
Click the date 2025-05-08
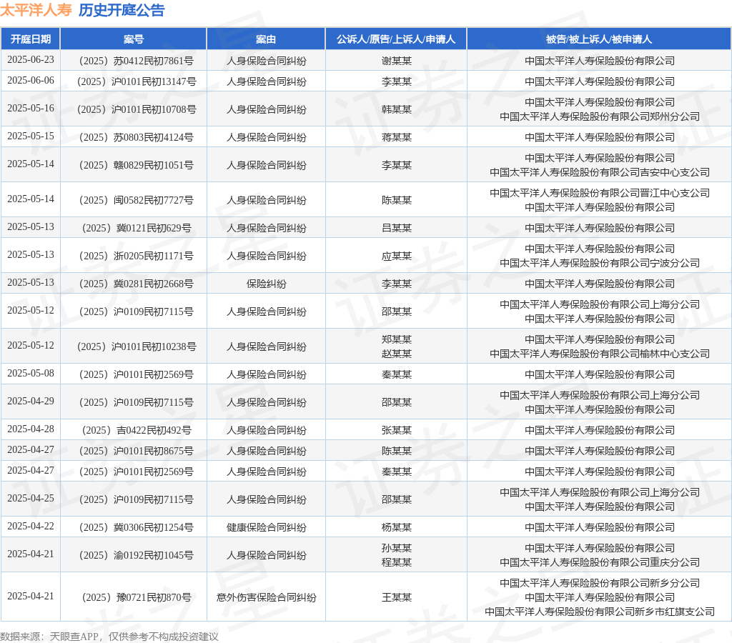31,373
